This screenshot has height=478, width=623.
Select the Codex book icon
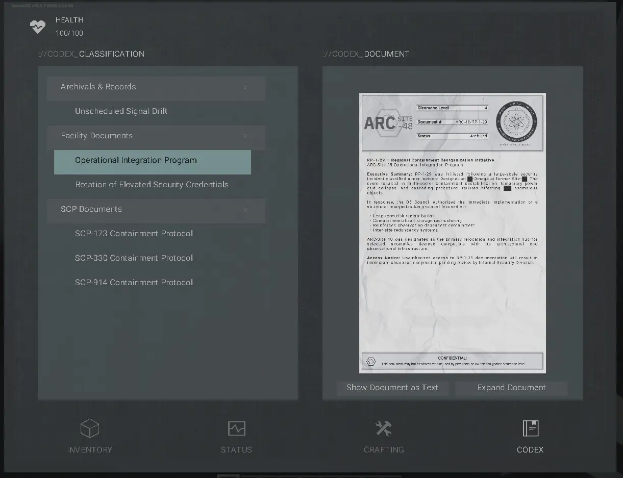coord(530,428)
